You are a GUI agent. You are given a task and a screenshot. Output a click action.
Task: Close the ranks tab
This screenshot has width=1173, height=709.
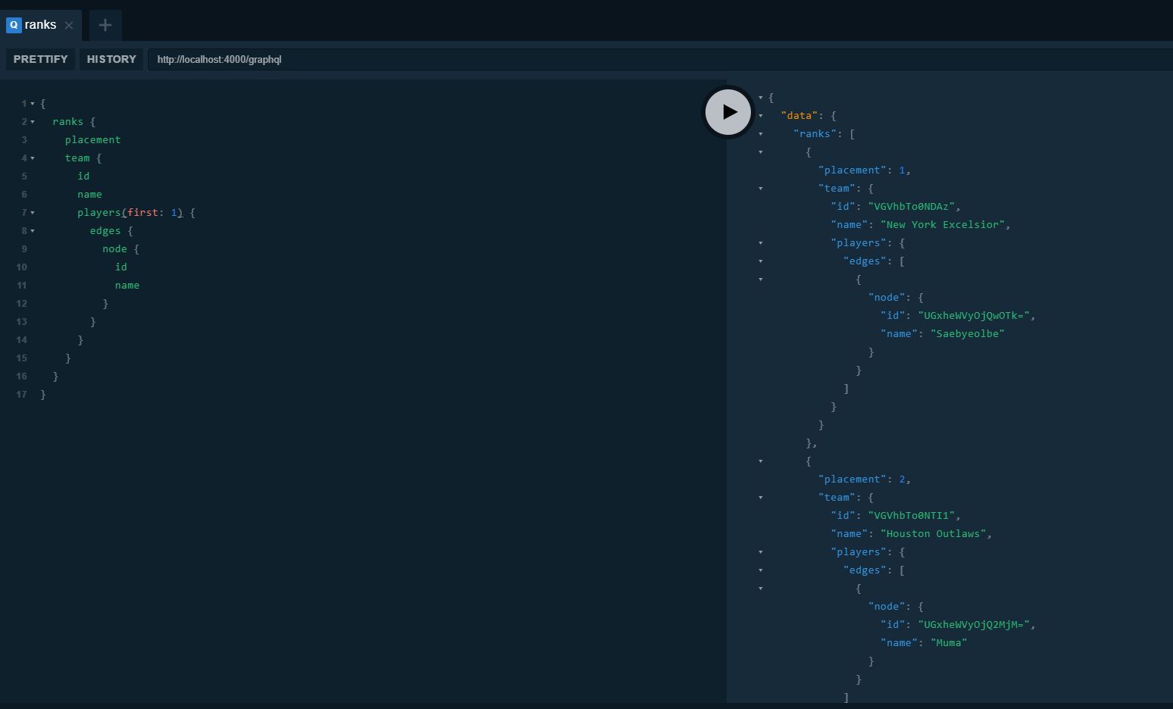69,25
